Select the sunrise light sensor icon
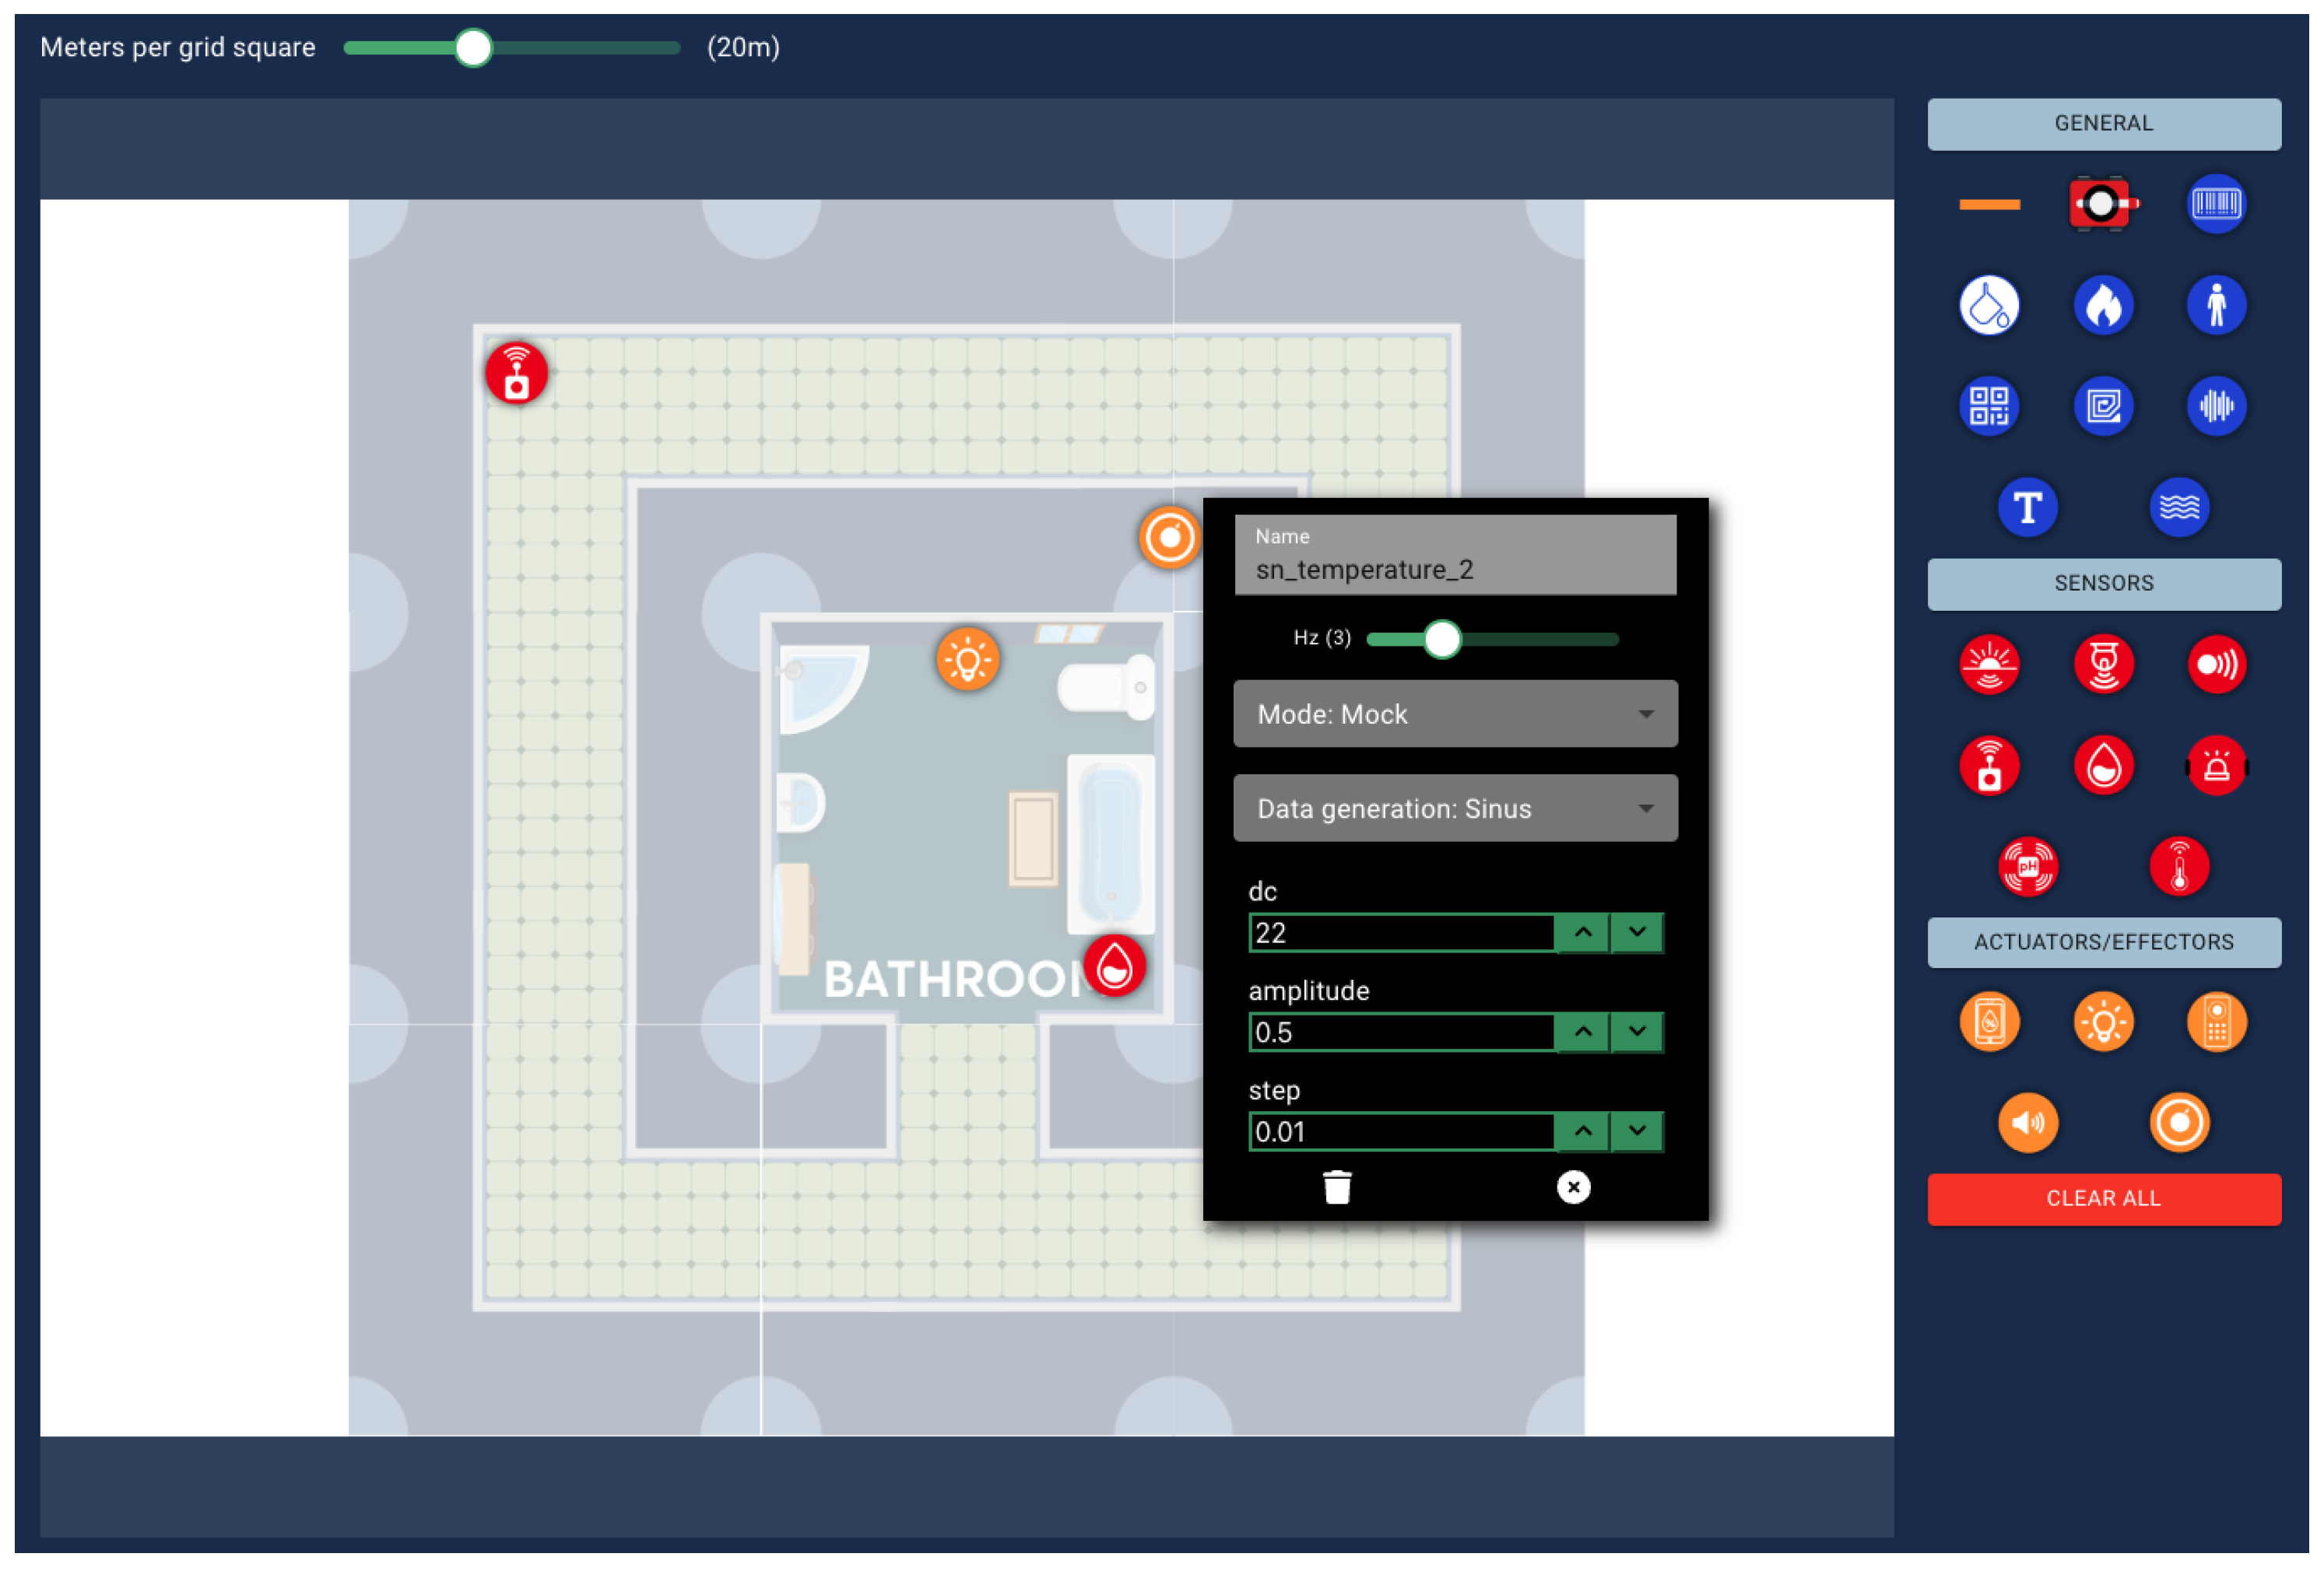 click(x=1989, y=664)
